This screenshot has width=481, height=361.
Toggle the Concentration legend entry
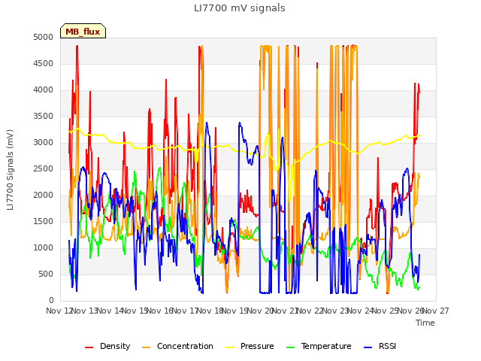177,346
